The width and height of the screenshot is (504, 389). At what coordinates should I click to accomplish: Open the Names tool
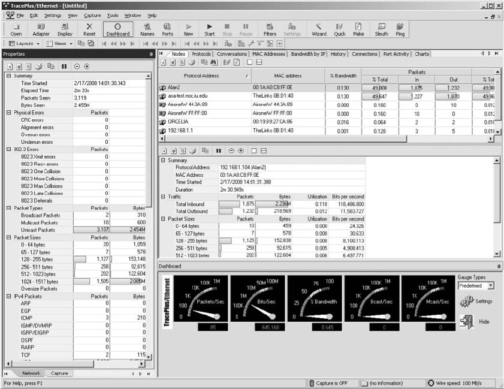click(147, 29)
